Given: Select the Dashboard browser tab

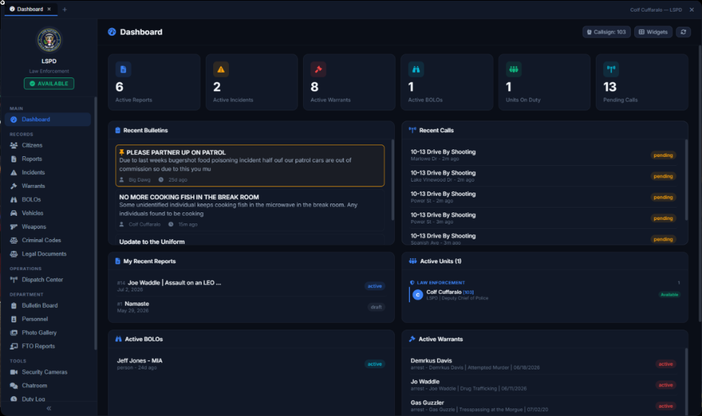Looking at the screenshot, I should click(31, 9).
